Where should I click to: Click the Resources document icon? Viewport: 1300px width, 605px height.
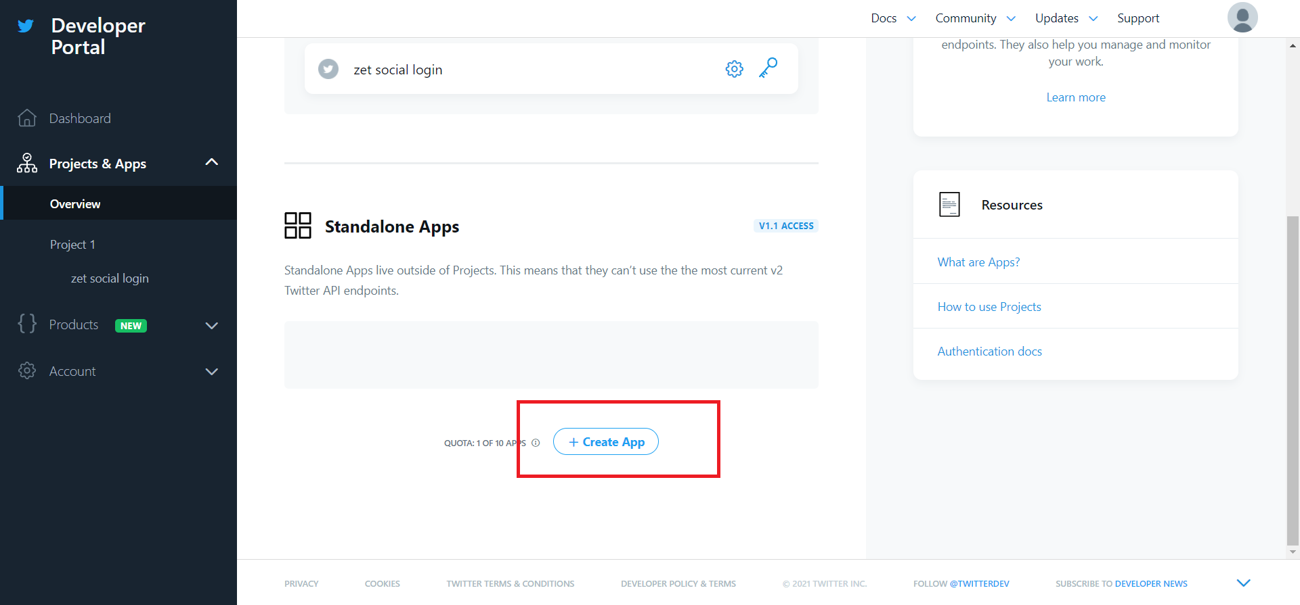pos(949,204)
